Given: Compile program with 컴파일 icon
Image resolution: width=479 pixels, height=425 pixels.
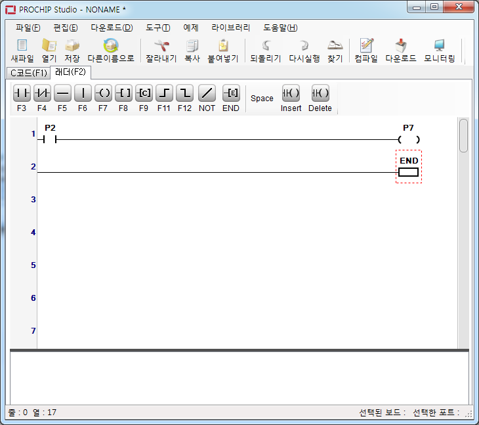Looking at the screenshot, I should point(366,45).
